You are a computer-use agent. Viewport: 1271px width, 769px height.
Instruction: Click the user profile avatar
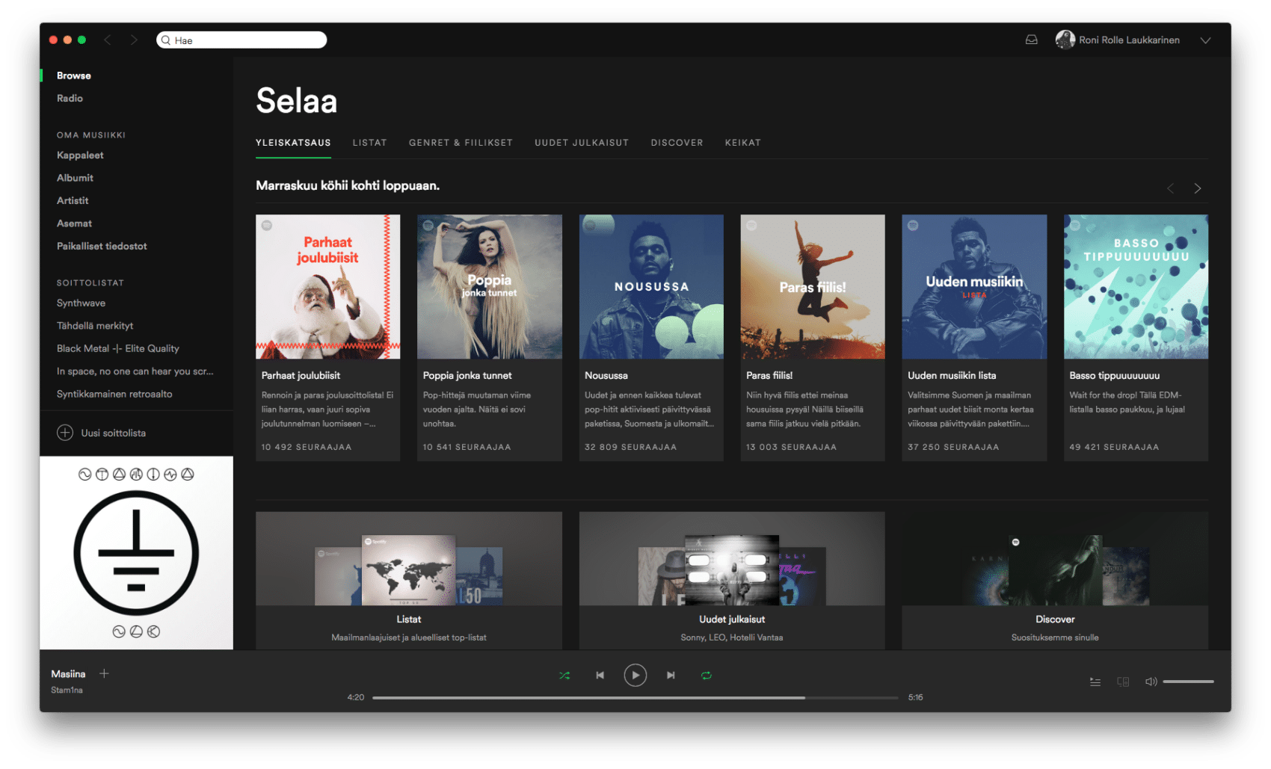[x=1065, y=40]
